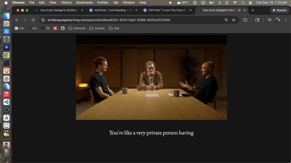This screenshot has width=291, height=163.
Task: Open the Cal bookmark
Action: (x=19, y=28)
